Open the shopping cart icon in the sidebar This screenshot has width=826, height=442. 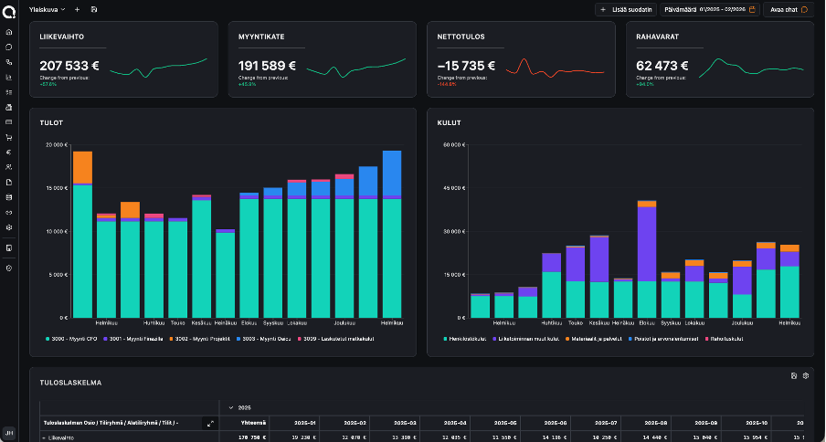[x=9, y=137]
